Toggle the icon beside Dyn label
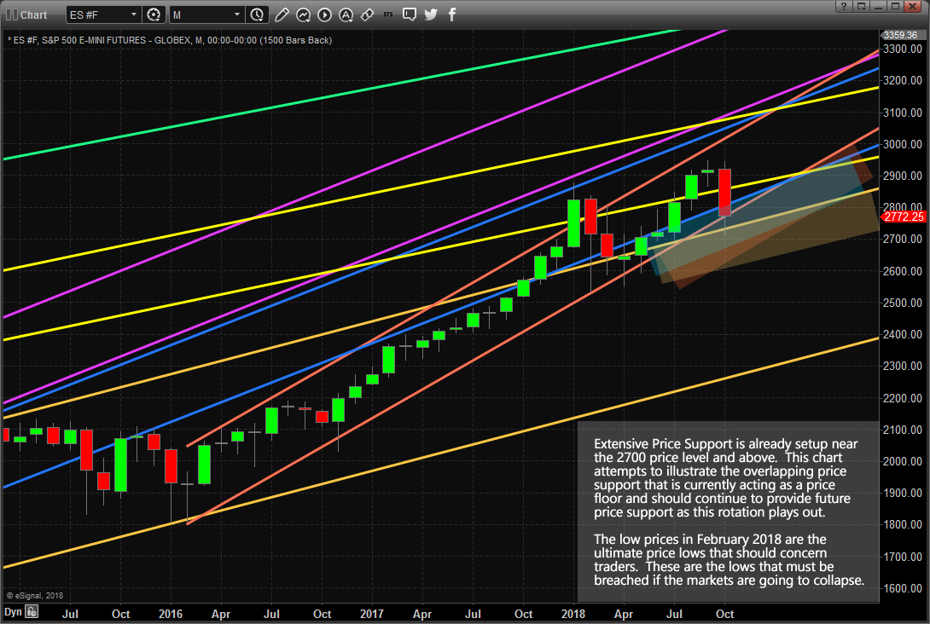The width and height of the screenshot is (930, 624). tap(32, 611)
